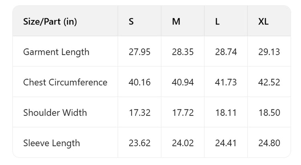Click the Garment Length row label
This screenshot has height=165, width=301.
point(56,52)
